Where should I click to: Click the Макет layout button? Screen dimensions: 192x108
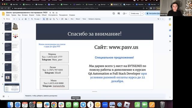click(78, 19)
